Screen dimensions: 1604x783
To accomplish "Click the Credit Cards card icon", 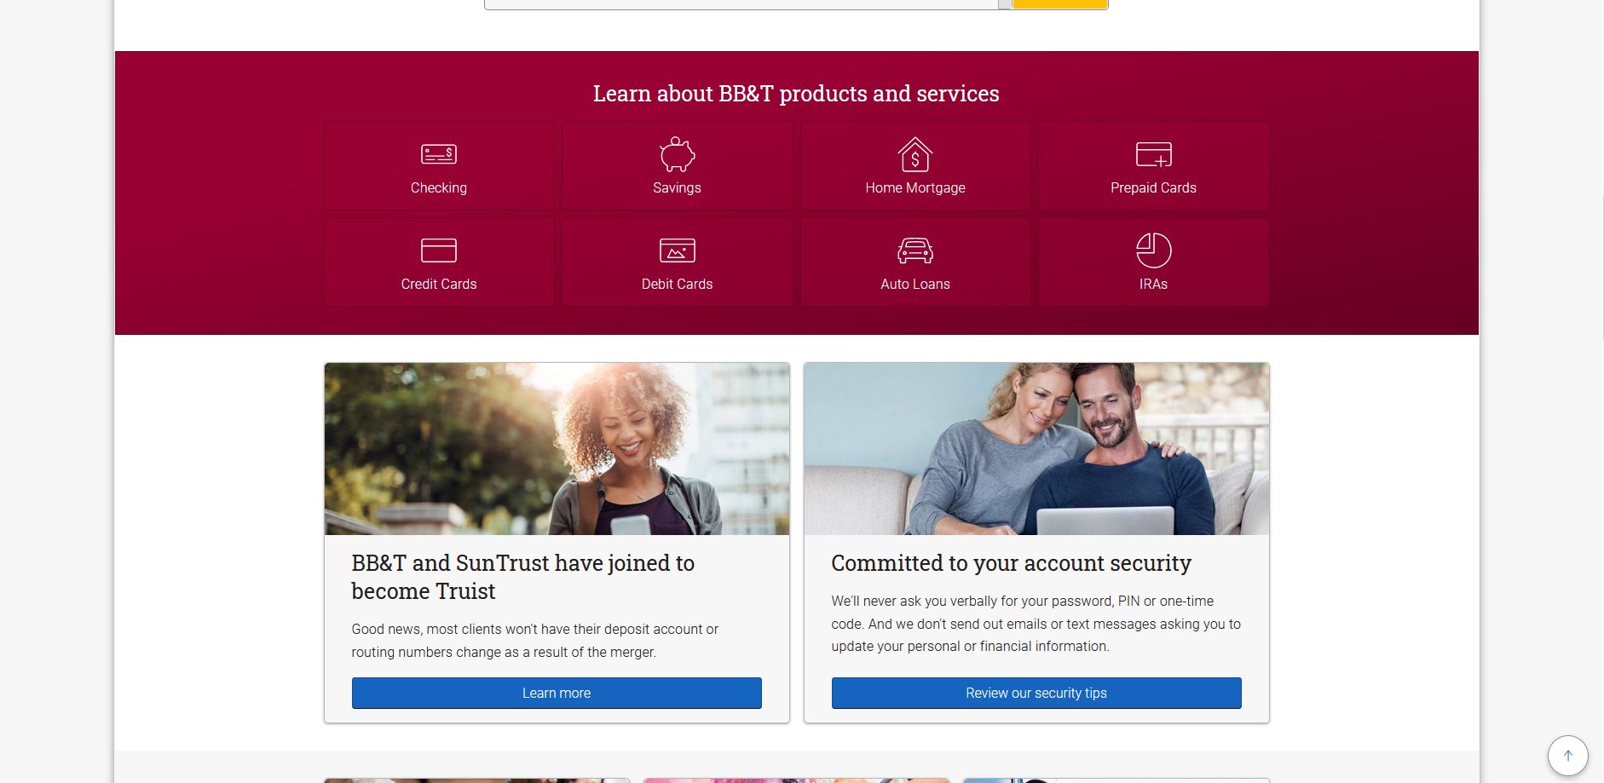I will [439, 250].
